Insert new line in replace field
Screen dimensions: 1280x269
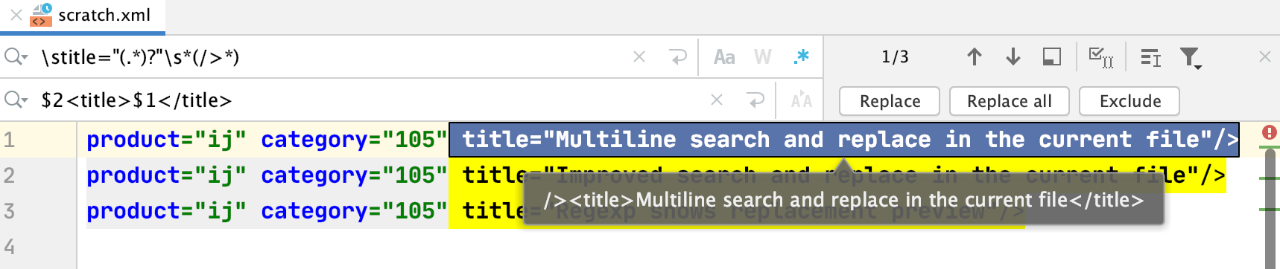755,100
